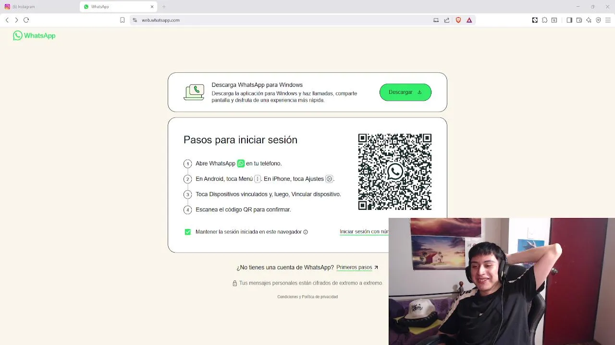Restore down the browser window

(x=592, y=7)
